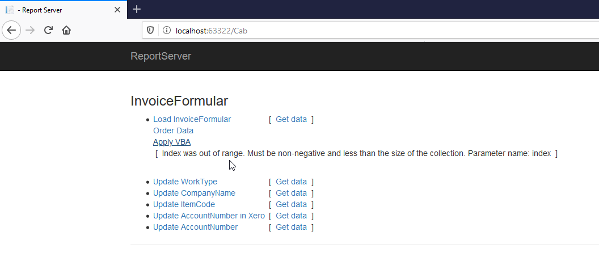Click the browser Forward arrow button
The width and height of the screenshot is (599, 278).
(x=31, y=30)
